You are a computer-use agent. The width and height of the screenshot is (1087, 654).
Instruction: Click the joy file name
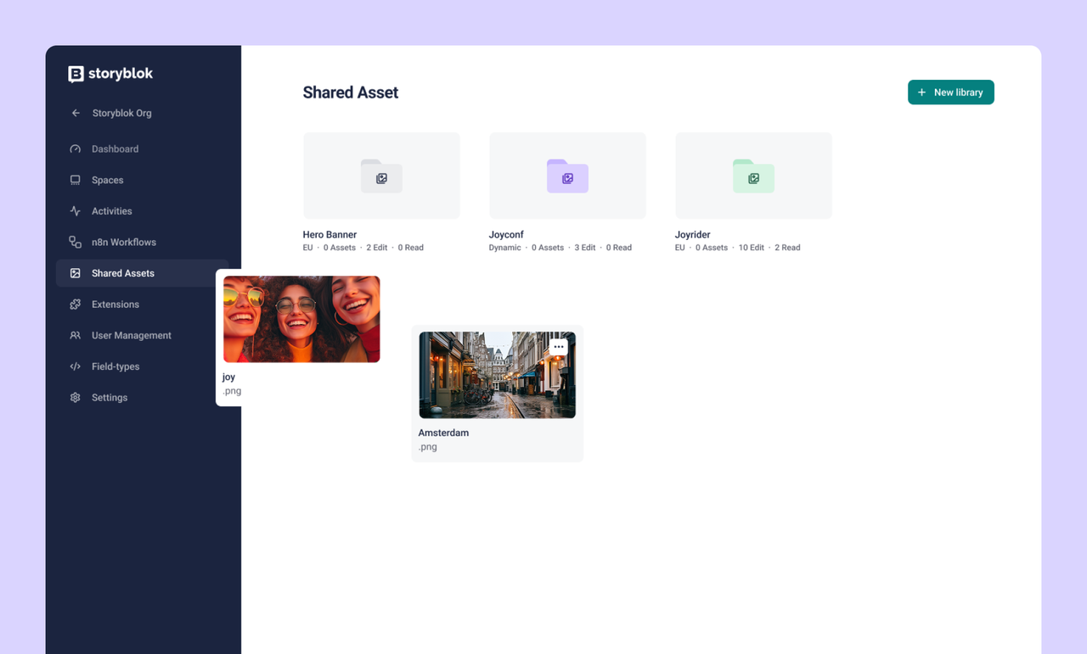click(229, 377)
